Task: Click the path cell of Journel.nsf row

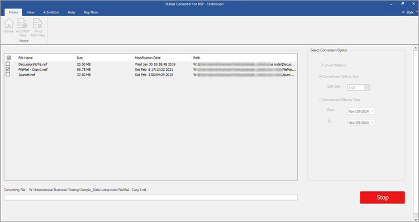Action: (x=244, y=75)
